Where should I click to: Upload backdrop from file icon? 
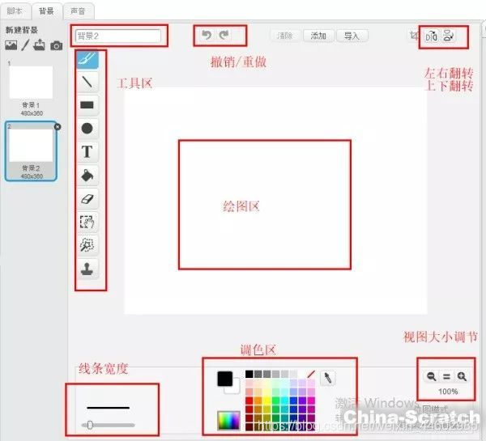[x=40, y=45]
